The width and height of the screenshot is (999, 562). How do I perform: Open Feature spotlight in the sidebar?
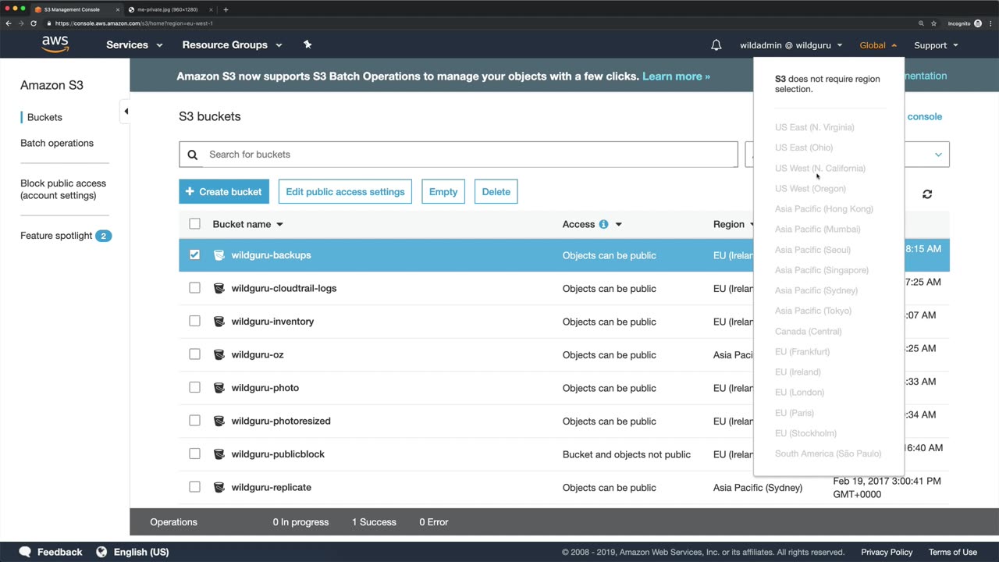pos(66,236)
